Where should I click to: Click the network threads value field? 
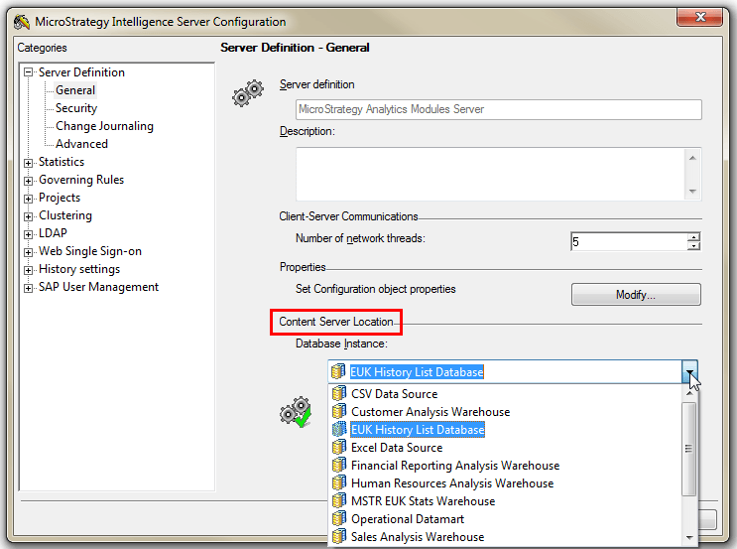629,241
